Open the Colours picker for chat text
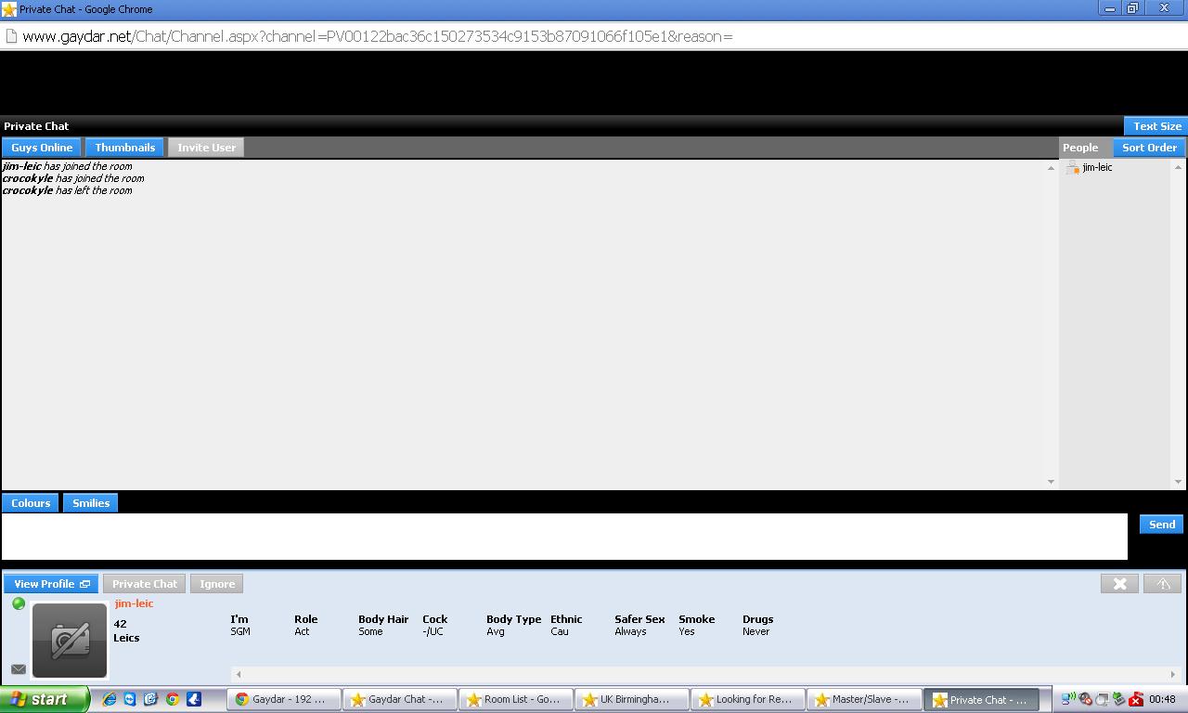Image resolution: width=1188 pixels, height=713 pixels. [31, 503]
